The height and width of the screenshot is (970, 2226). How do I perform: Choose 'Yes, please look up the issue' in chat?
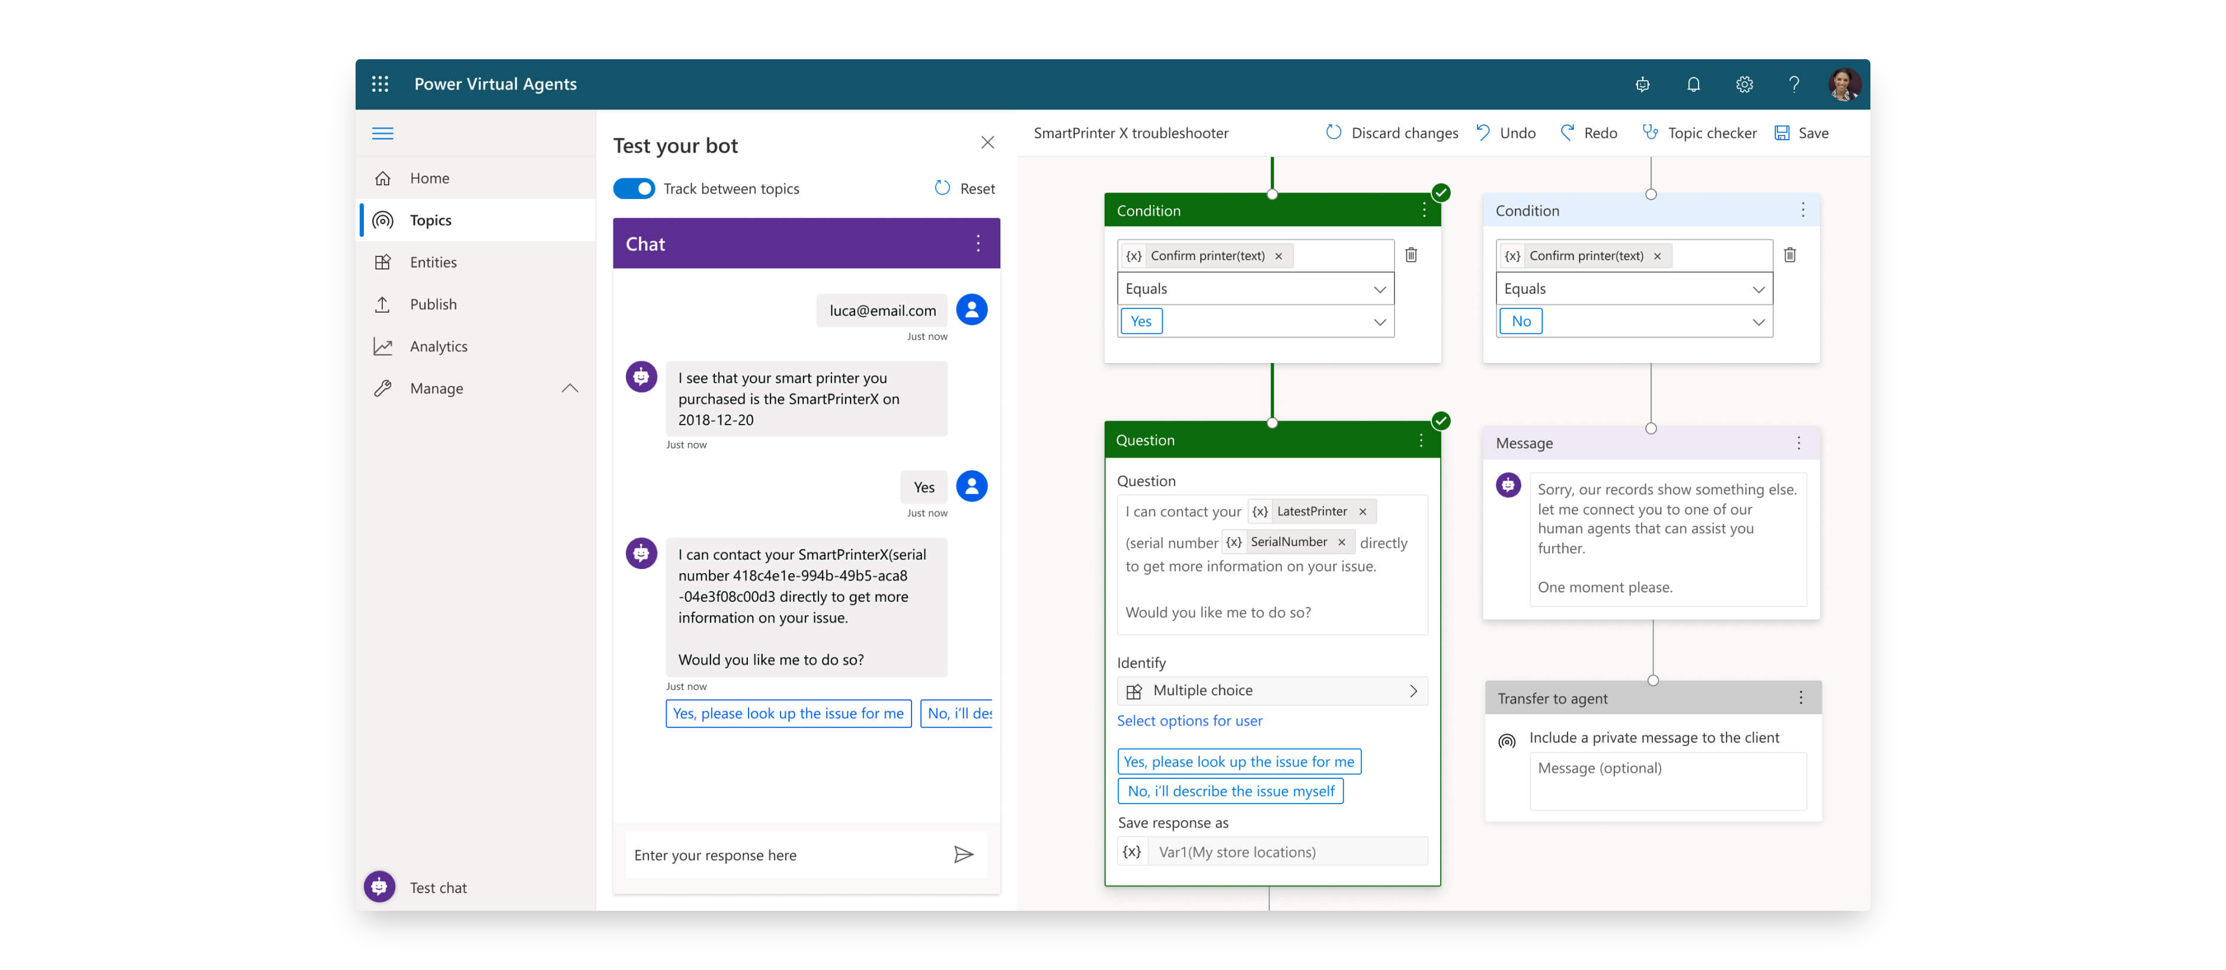point(788,714)
